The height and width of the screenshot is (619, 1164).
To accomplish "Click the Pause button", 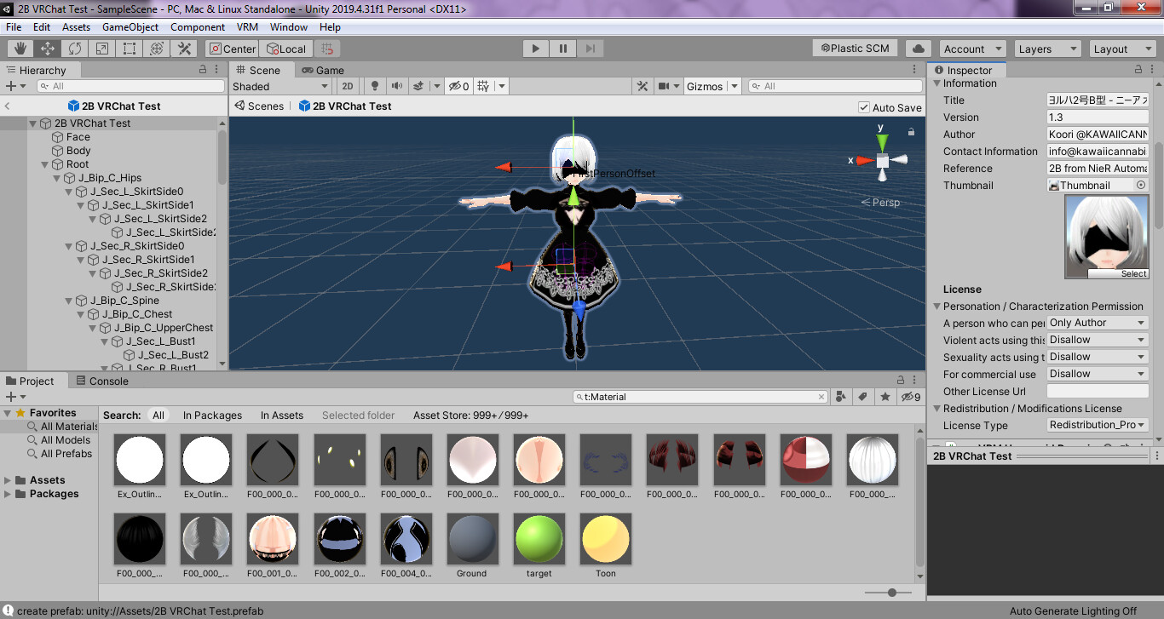I will coord(563,49).
